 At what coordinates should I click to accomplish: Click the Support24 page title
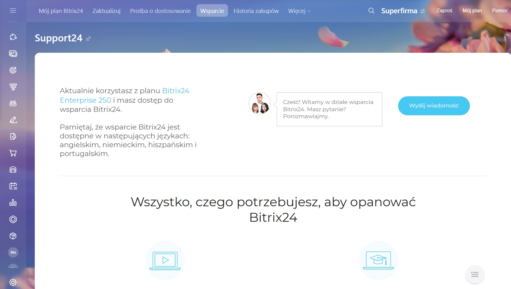pos(58,38)
